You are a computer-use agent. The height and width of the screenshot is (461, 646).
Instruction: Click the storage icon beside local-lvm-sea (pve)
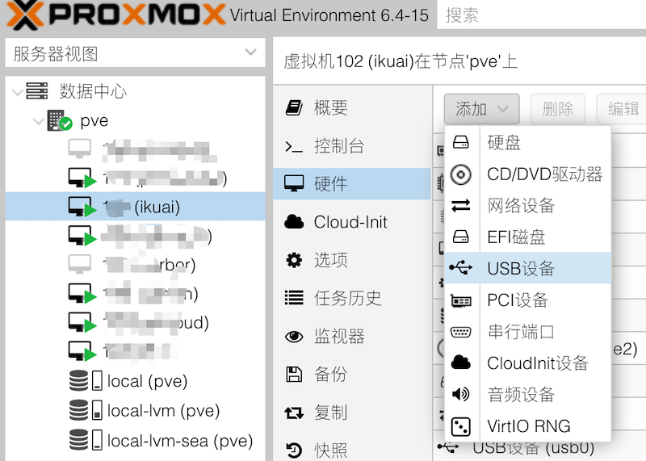[86, 440]
